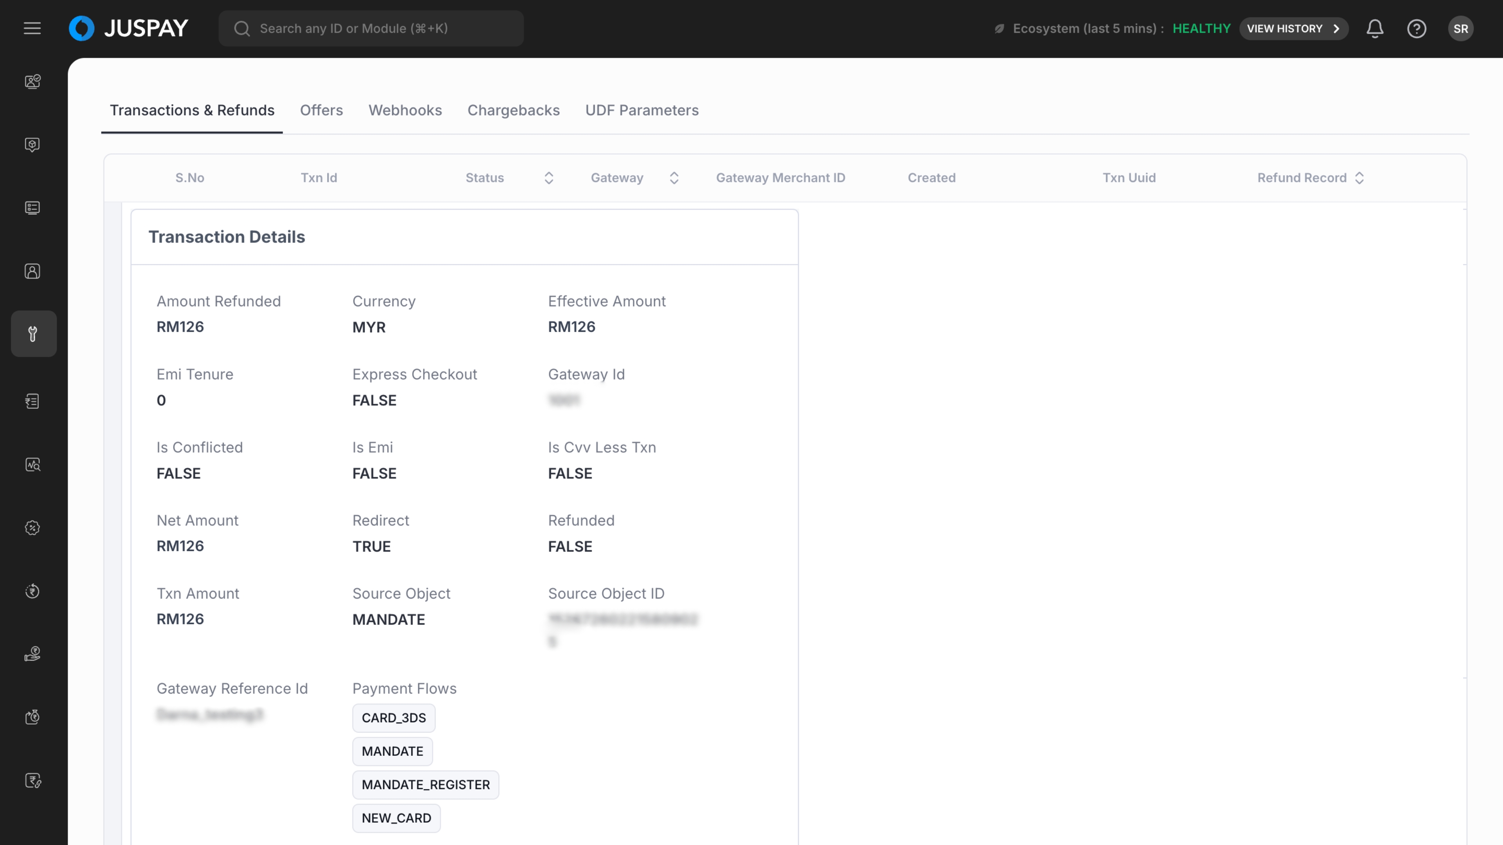Image resolution: width=1503 pixels, height=845 pixels.
Task: Click the Juspay logo
Action: point(128,28)
